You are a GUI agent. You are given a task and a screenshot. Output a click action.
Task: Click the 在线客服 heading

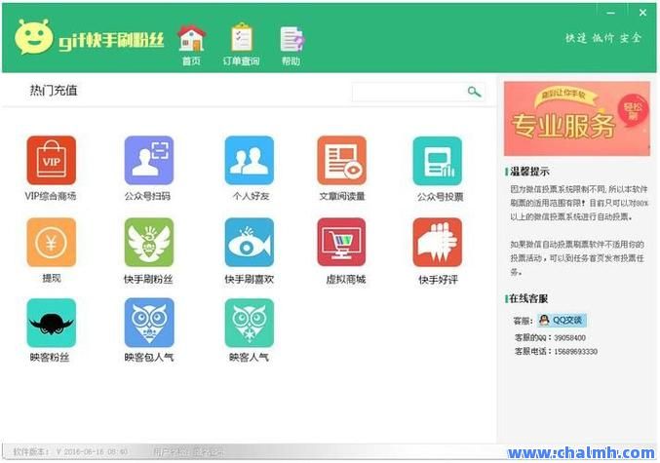click(528, 299)
